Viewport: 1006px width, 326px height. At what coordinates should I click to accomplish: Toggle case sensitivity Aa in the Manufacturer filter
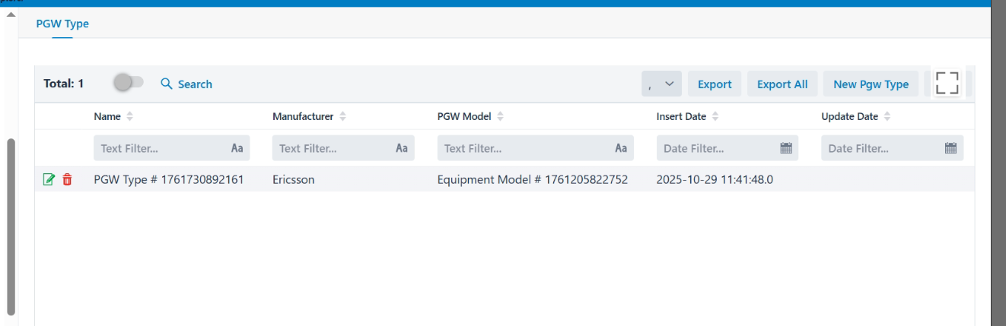pos(402,148)
